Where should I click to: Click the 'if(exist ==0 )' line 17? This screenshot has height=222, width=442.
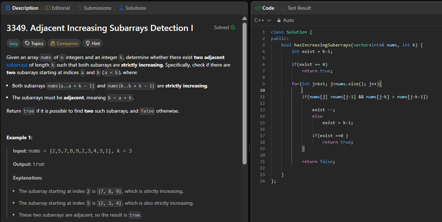(x=330, y=135)
